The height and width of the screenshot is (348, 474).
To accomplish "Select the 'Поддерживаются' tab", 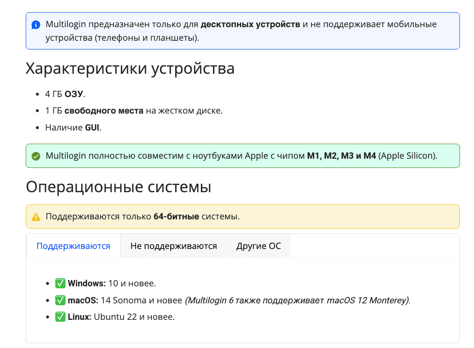I will (x=73, y=246).
